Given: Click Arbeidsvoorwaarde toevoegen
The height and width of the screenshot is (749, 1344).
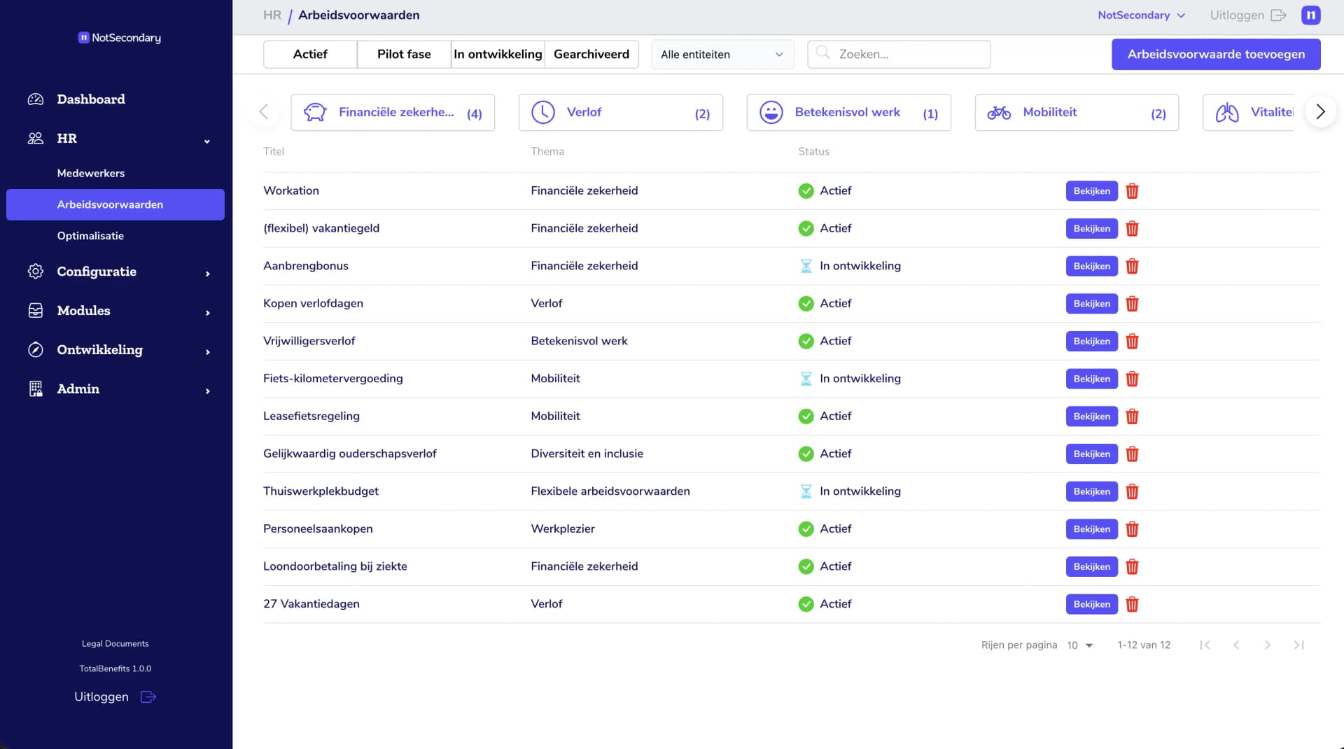Looking at the screenshot, I should 1216,54.
